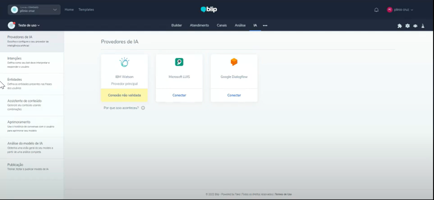
Task: Click the beta flask icon
Action: (x=422, y=26)
